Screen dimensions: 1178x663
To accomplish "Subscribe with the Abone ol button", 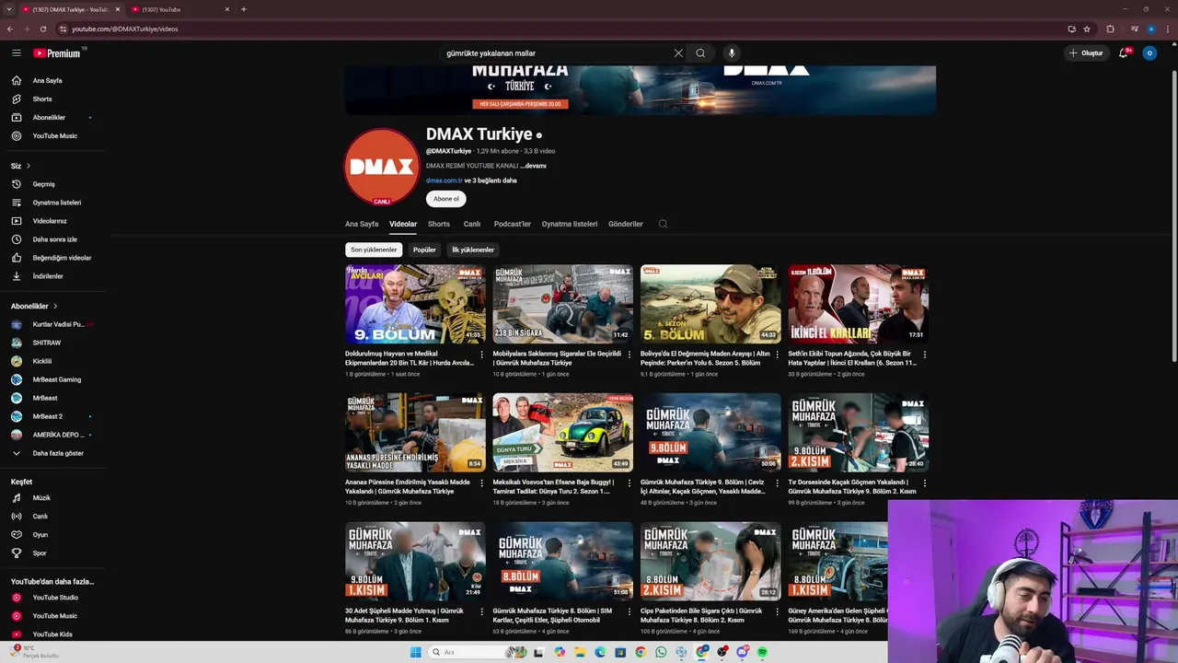I will coord(446,199).
